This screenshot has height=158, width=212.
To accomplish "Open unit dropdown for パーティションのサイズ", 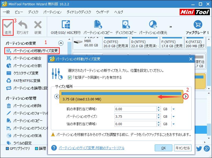I will pos(173,117).
